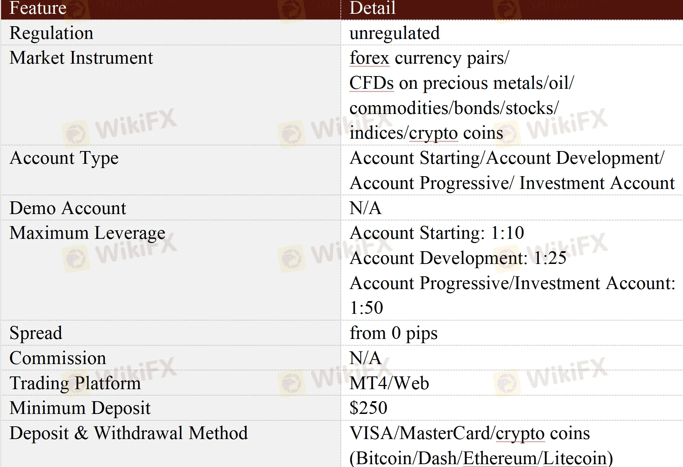The image size is (683, 467).
Task: Click the "unregulated" detail cell
Action: [394, 33]
